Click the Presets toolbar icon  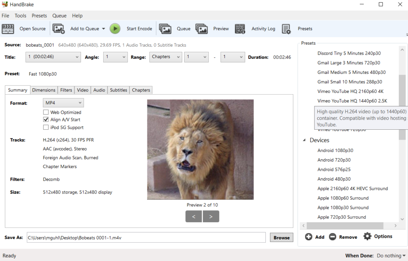pos(286,29)
